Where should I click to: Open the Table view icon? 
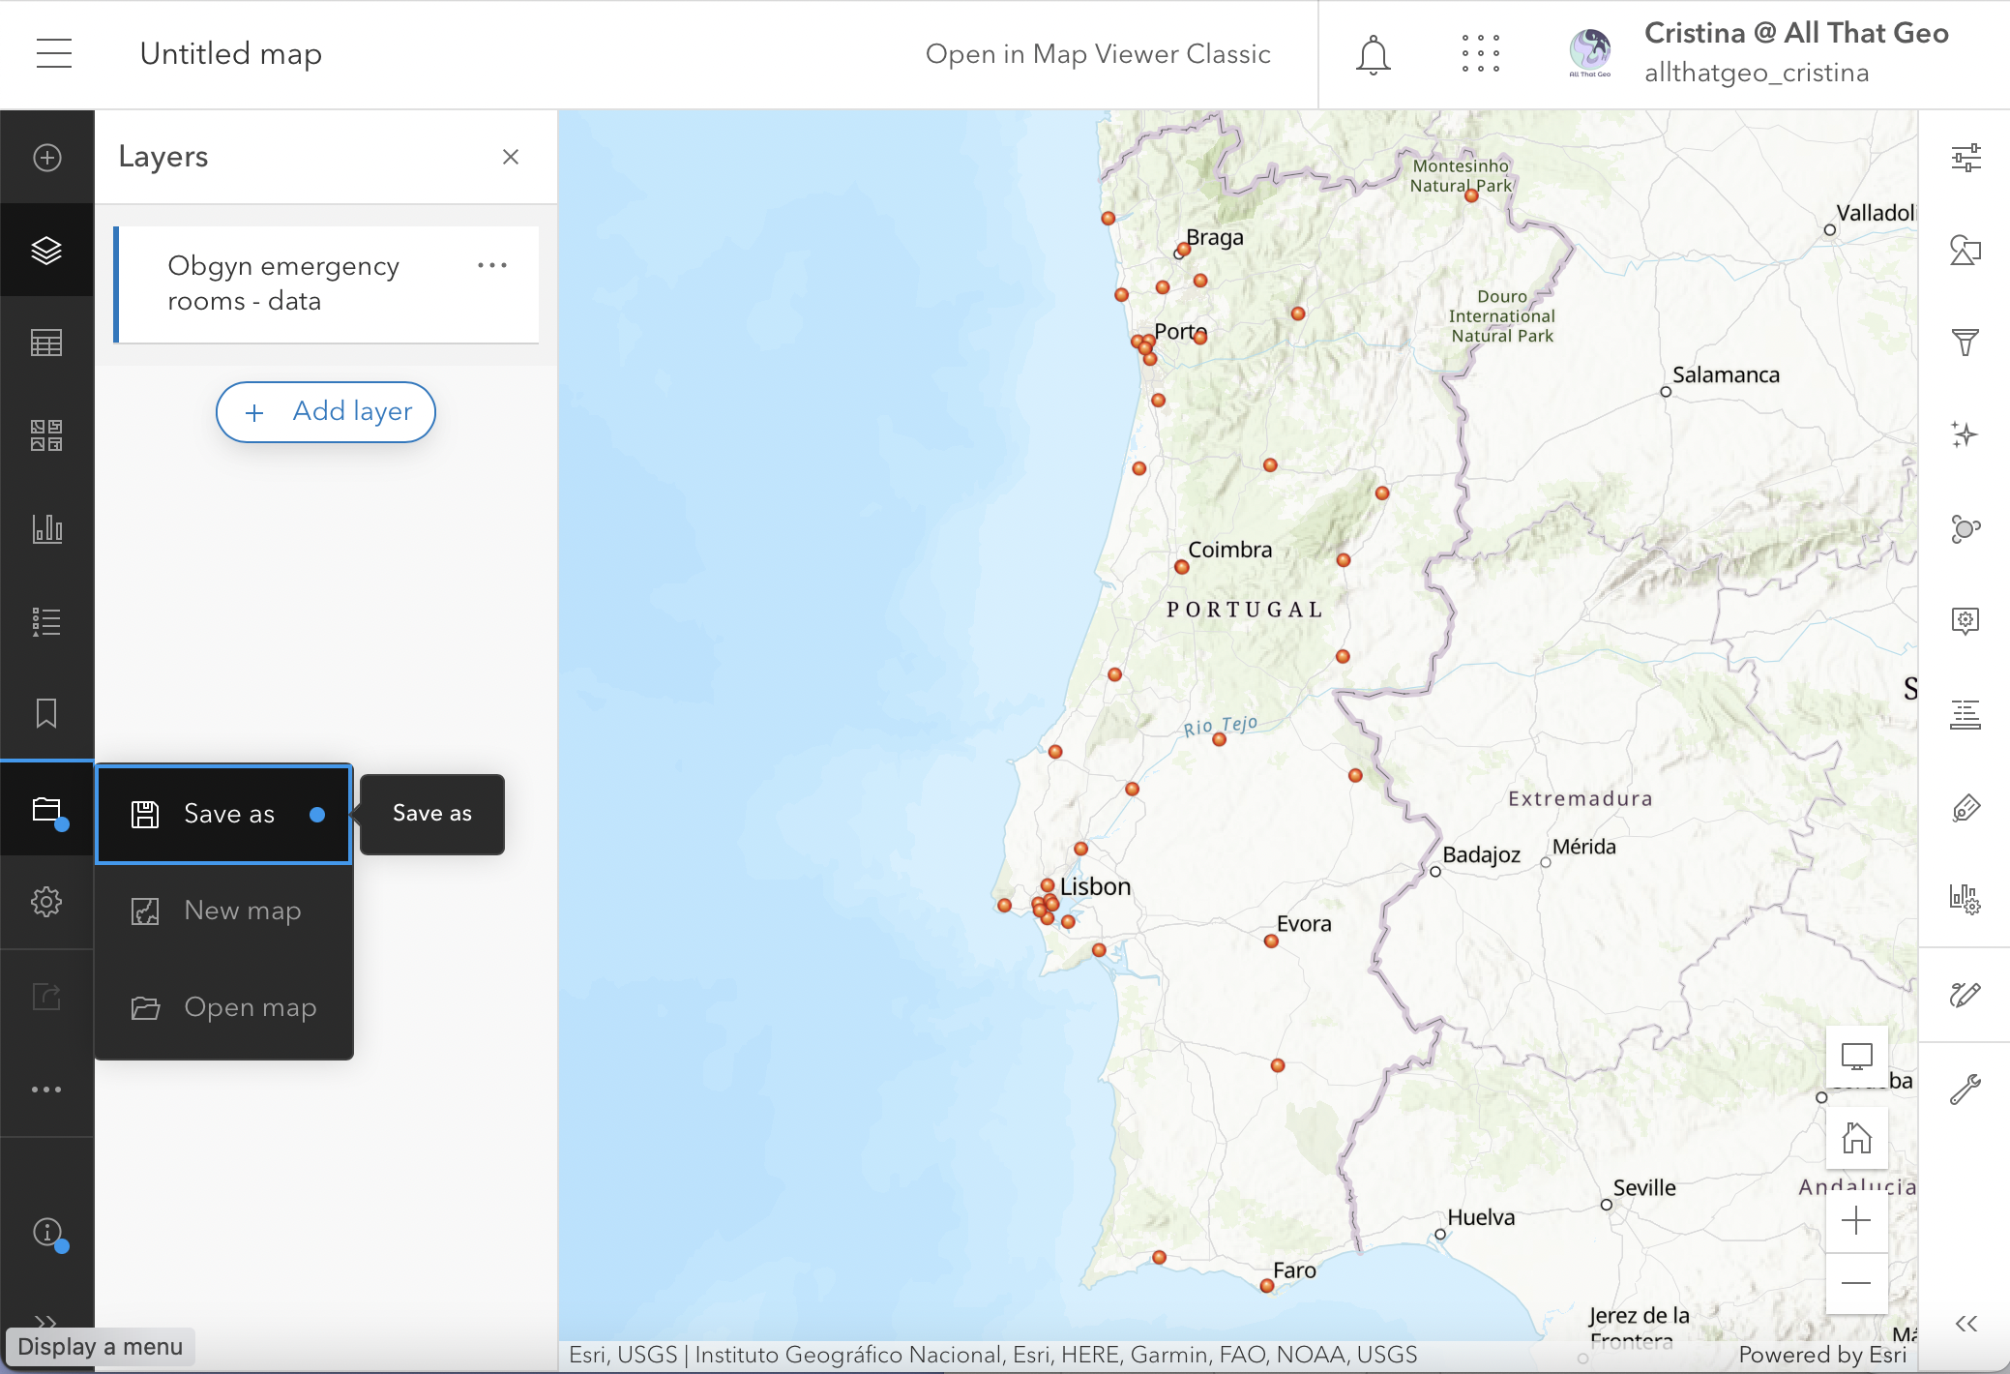45,343
